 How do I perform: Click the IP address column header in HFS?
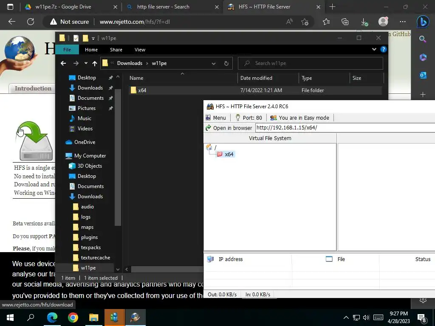(231, 259)
